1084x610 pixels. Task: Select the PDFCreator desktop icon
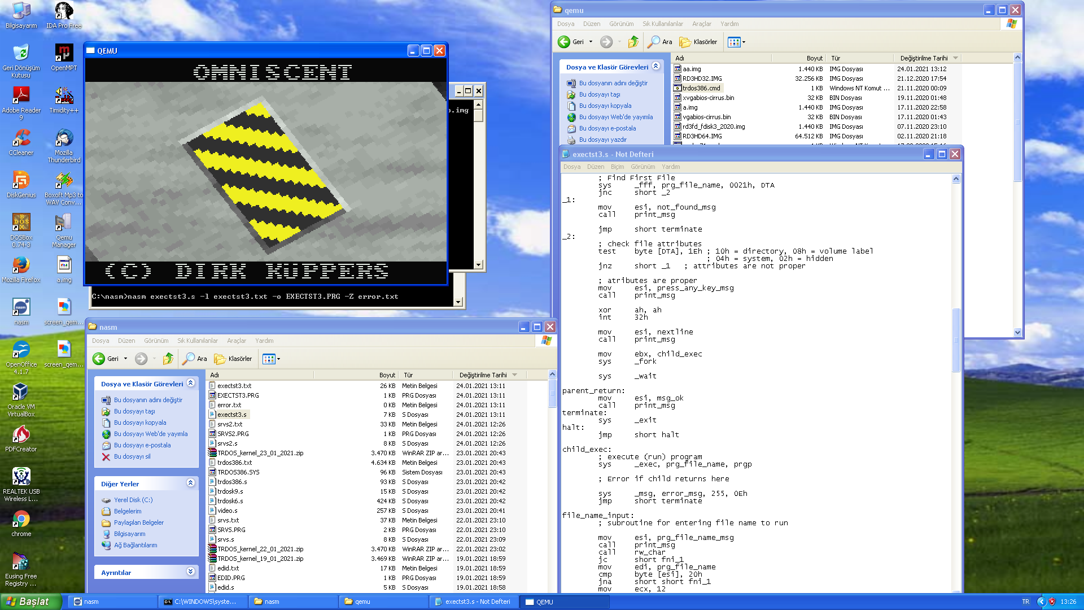pos(21,439)
